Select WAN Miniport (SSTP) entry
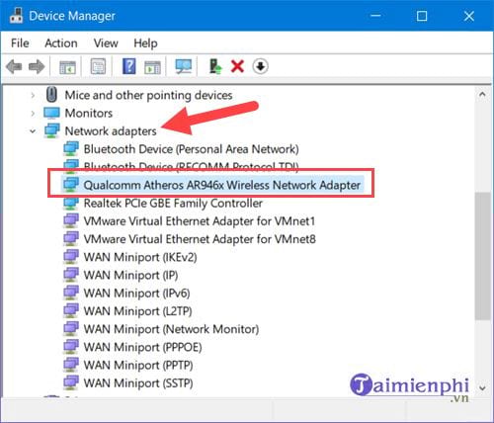494x423 pixels. coord(138,382)
